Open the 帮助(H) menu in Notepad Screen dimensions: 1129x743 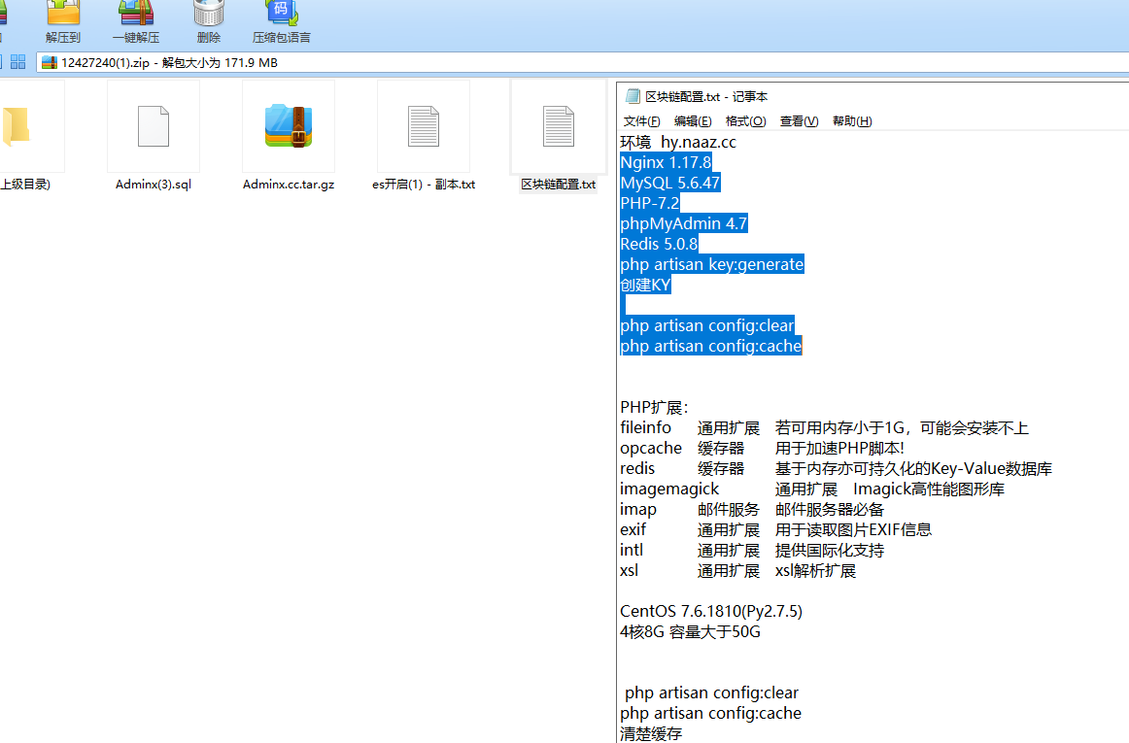pos(852,121)
